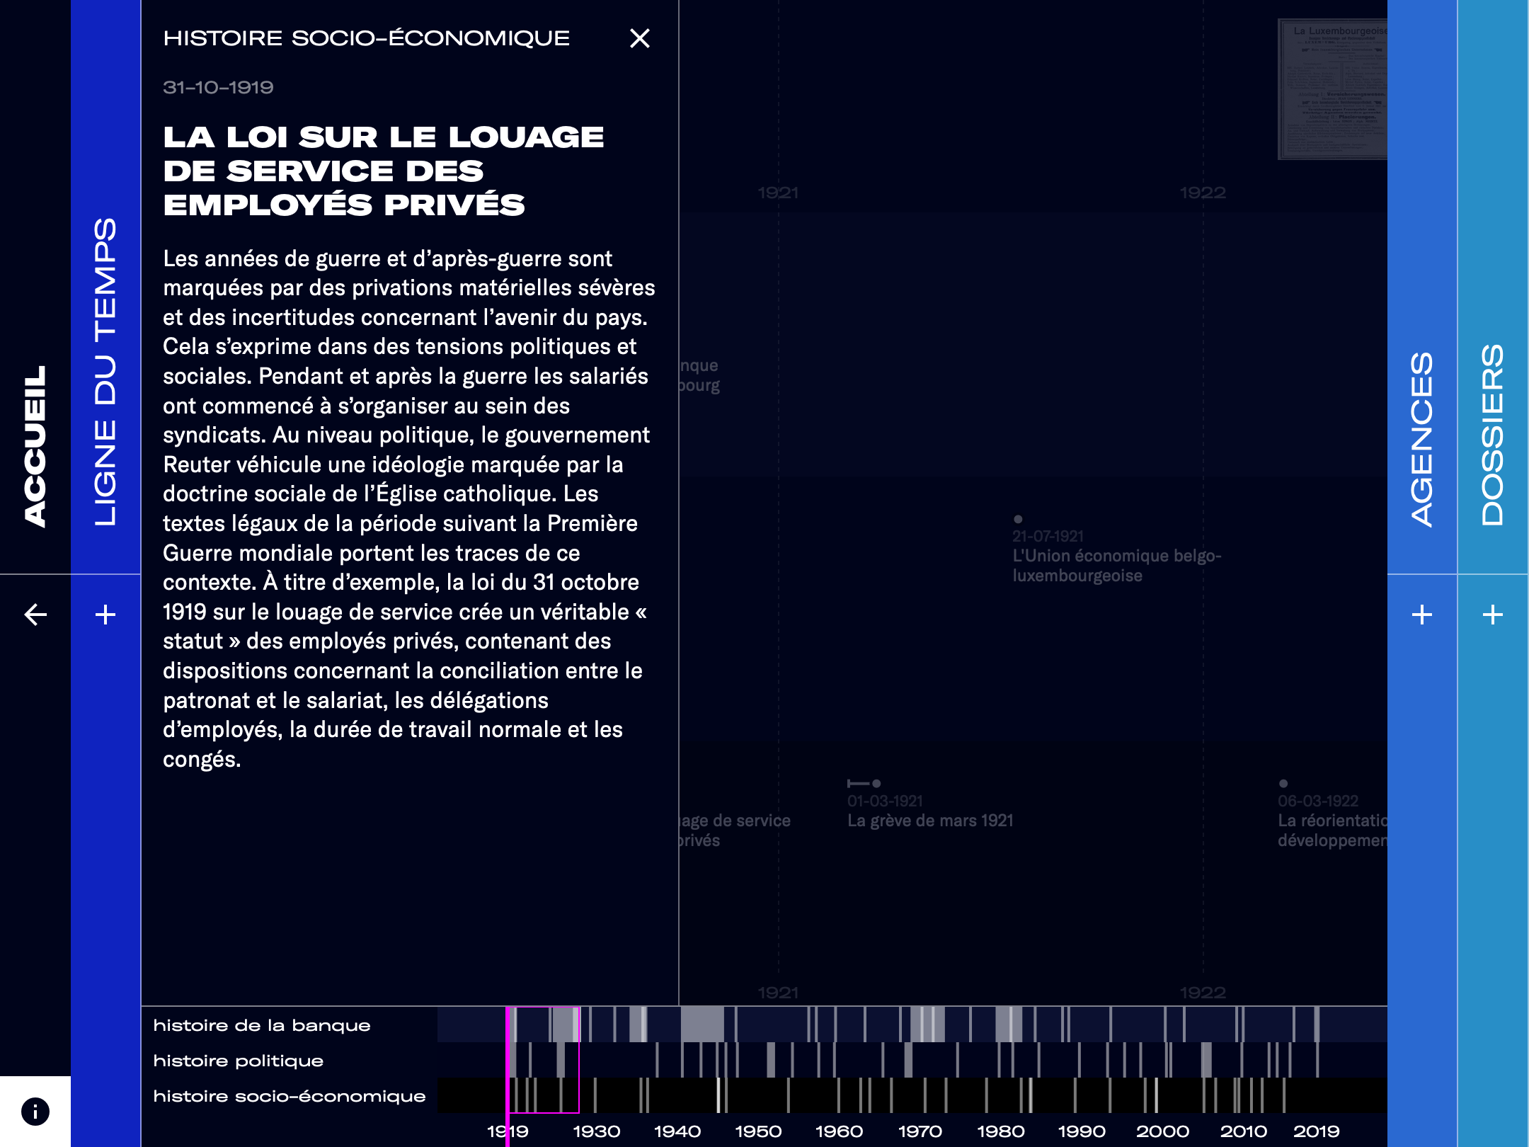
Task: Close the Histoire socio-économique detail panel
Action: pyautogui.click(x=639, y=38)
